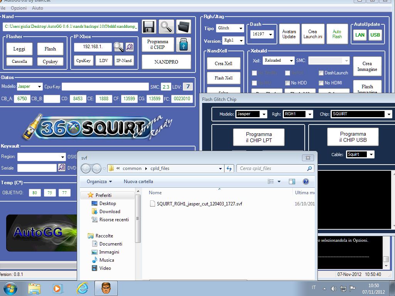This screenshot has width=395, height=296.
Task: Enable the DashLaunch checkbox
Action: (x=321, y=73)
